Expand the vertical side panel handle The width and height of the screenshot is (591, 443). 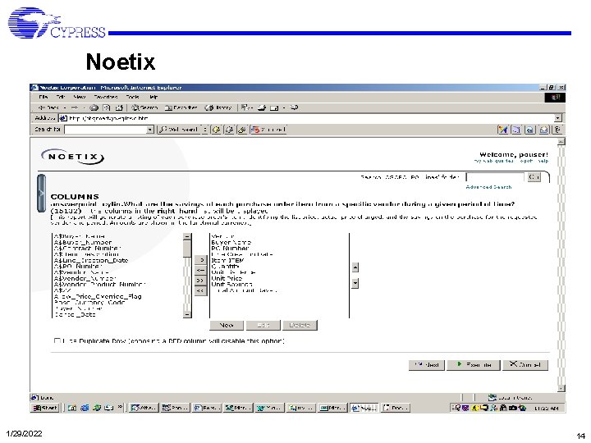click(x=41, y=194)
